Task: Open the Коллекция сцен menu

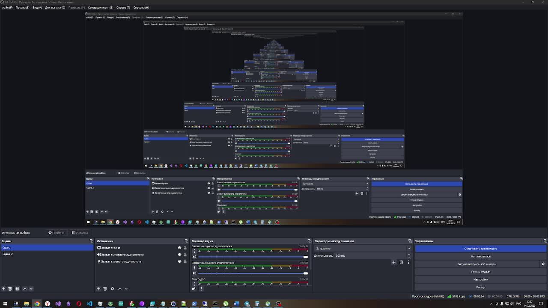Action: pos(101,7)
